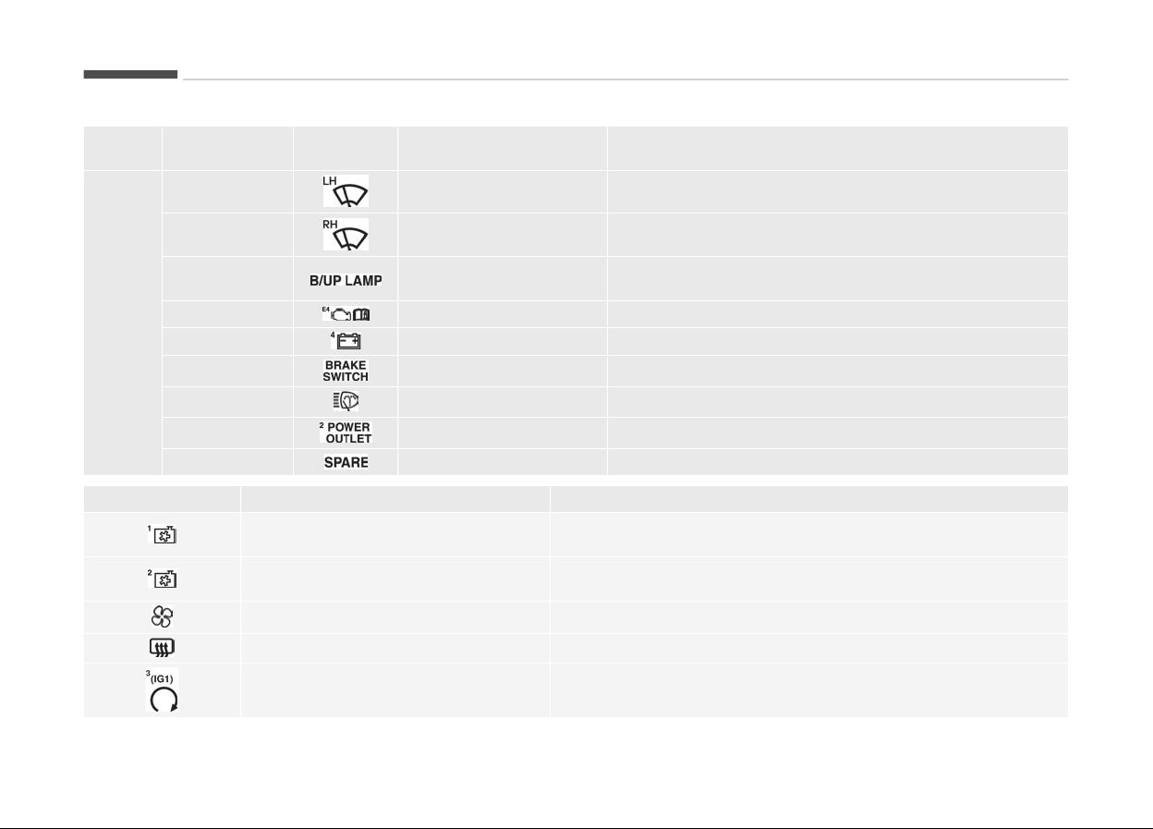Click the blower fan icon
The width and height of the screenshot is (1153, 829).
[x=163, y=617]
